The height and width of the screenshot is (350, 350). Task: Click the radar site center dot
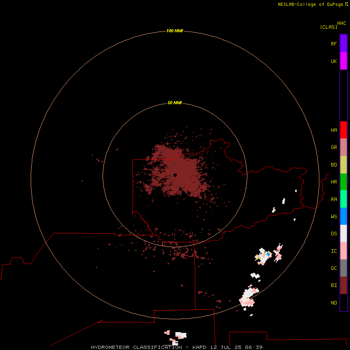click(x=175, y=175)
